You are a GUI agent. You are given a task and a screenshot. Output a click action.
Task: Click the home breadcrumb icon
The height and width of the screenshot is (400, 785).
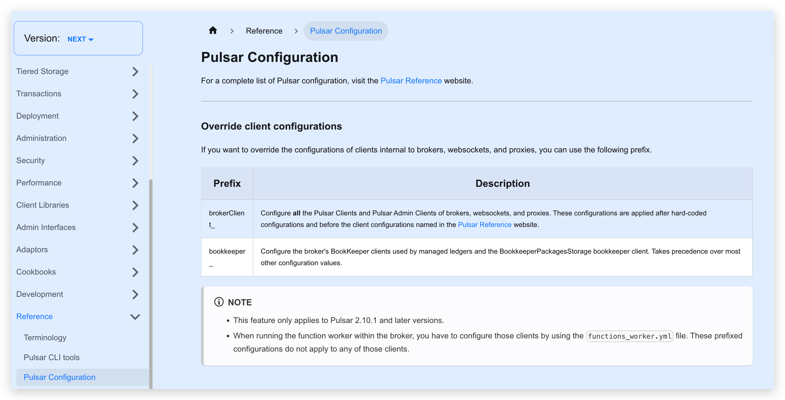click(x=213, y=31)
